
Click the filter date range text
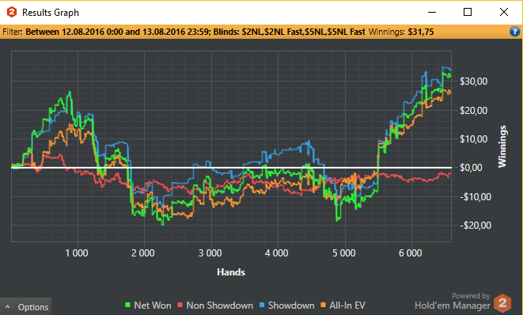pos(117,32)
